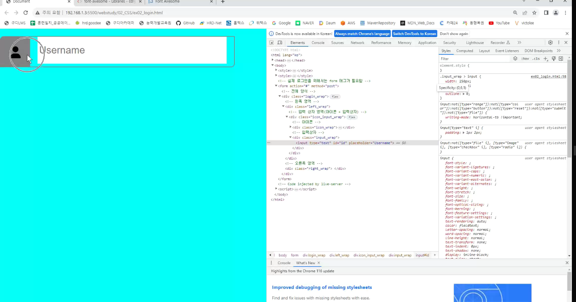Select the div right_wrap tree row
This screenshot has height=302, width=576.
315,169
